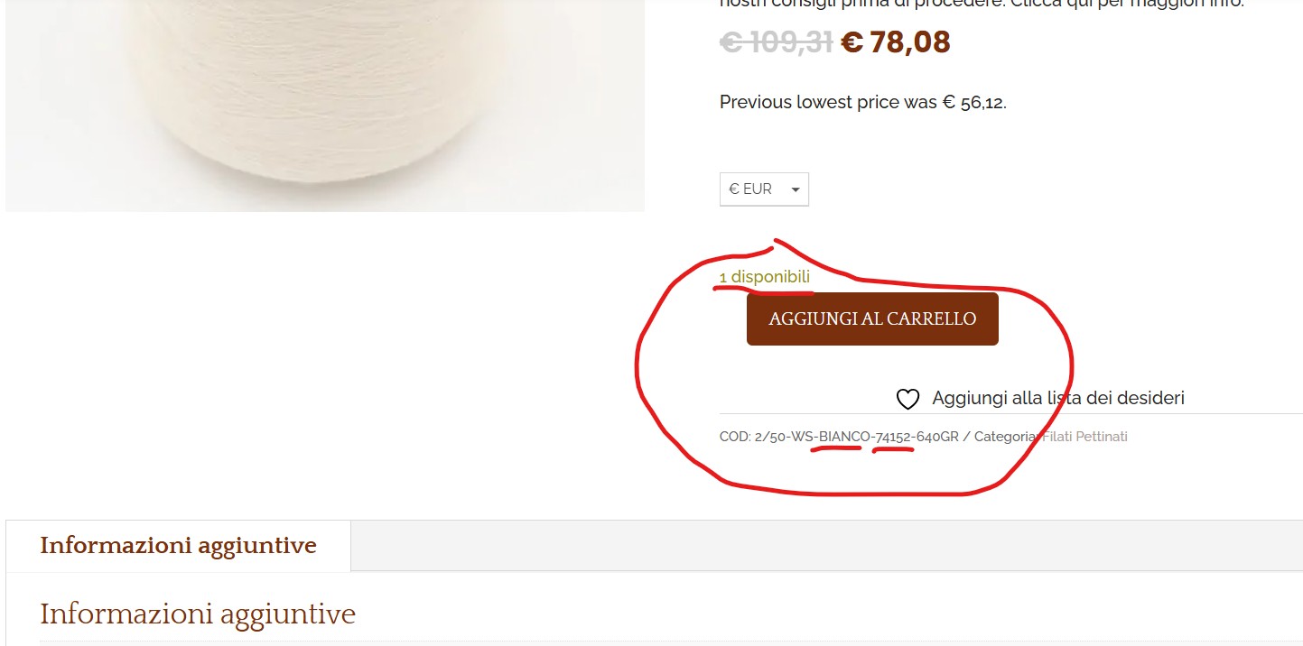Click the 'Previous lowest price was € 56,12' text
The height and width of the screenshot is (646, 1303).
(863, 102)
